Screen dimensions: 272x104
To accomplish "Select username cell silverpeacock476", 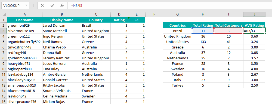I will pyautogui.click(x=25, y=102).
